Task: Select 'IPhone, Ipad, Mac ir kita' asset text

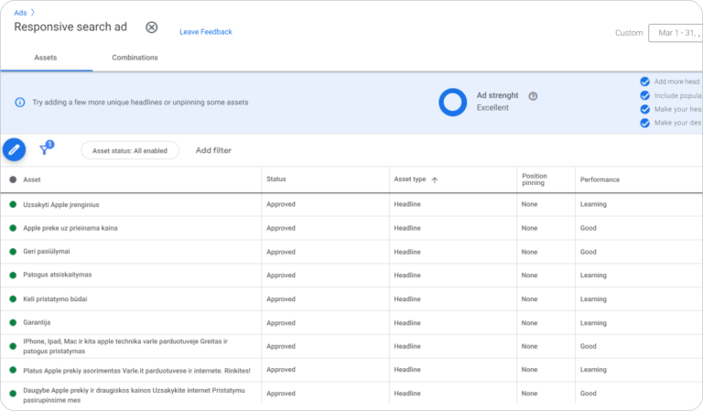Action: click(125, 346)
